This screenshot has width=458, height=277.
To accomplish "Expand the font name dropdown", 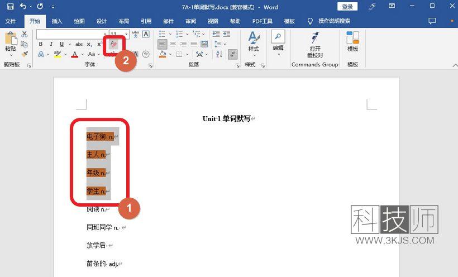I will (x=105, y=34).
